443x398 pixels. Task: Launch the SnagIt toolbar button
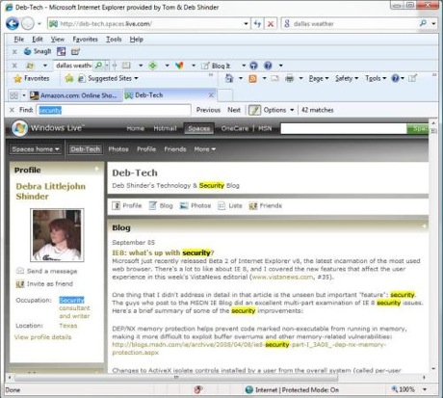[x=38, y=51]
